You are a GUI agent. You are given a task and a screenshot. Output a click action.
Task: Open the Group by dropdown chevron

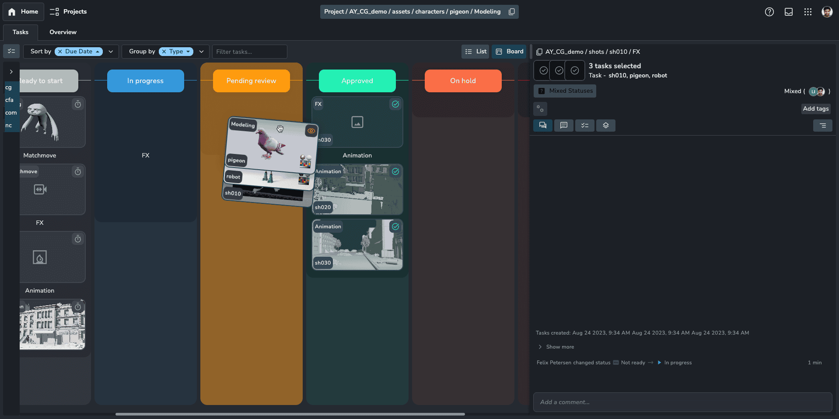click(201, 52)
